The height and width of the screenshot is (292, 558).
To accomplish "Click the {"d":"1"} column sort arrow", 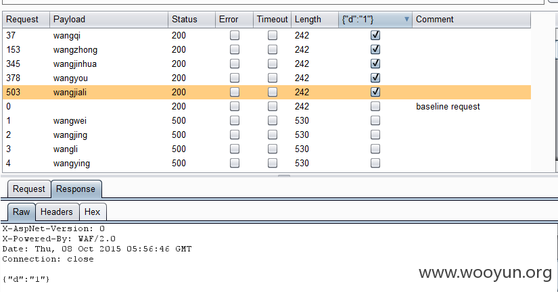I will (x=406, y=19).
